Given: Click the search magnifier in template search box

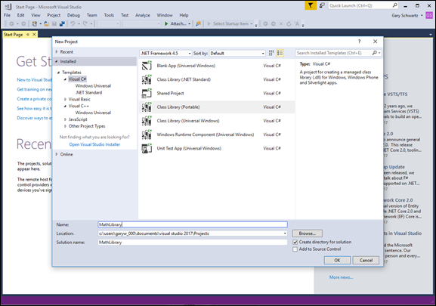Looking at the screenshot, I should coord(374,53).
